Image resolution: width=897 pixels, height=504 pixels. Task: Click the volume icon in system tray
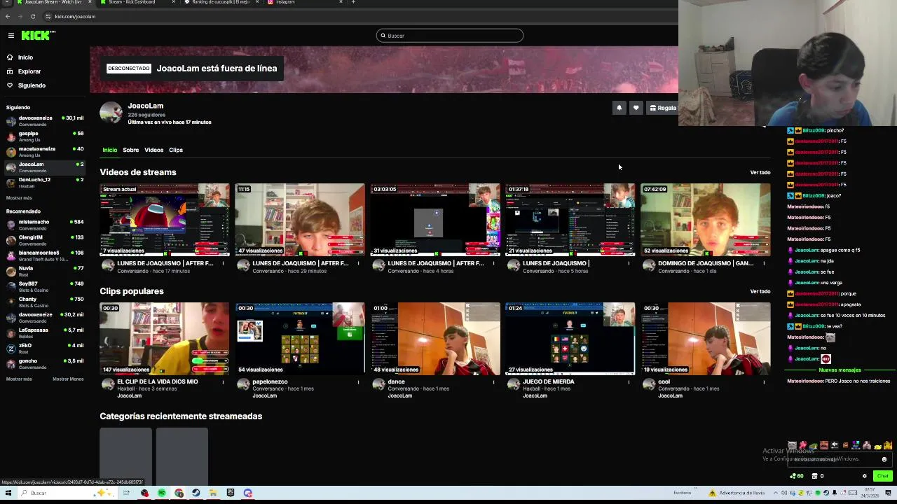(784, 493)
